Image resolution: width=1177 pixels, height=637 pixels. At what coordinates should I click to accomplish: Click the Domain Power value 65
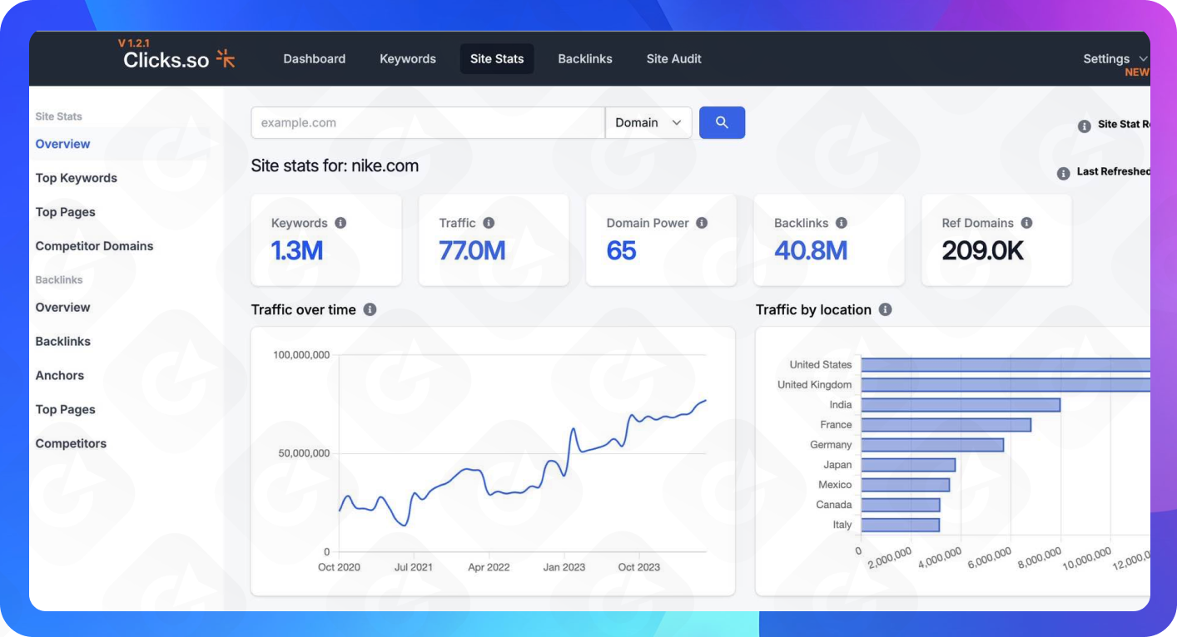pyautogui.click(x=622, y=250)
